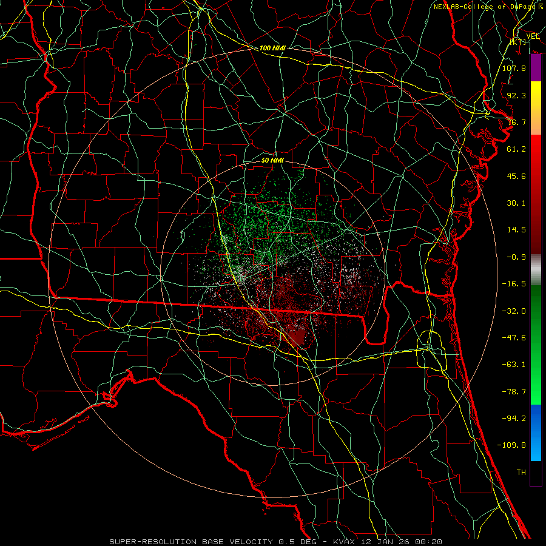Image resolution: width=546 pixels, height=546 pixels.
Task: Click the 61.2 scale value
Action: 516,149
